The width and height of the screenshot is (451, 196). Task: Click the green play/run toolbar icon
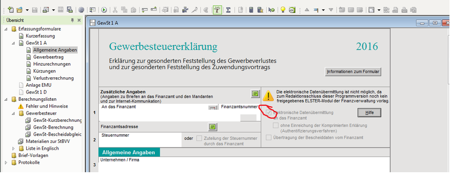click(104, 9)
